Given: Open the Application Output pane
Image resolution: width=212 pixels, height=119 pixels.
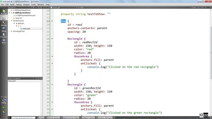Looking at the screenshot, I should [x=70, y=118].
